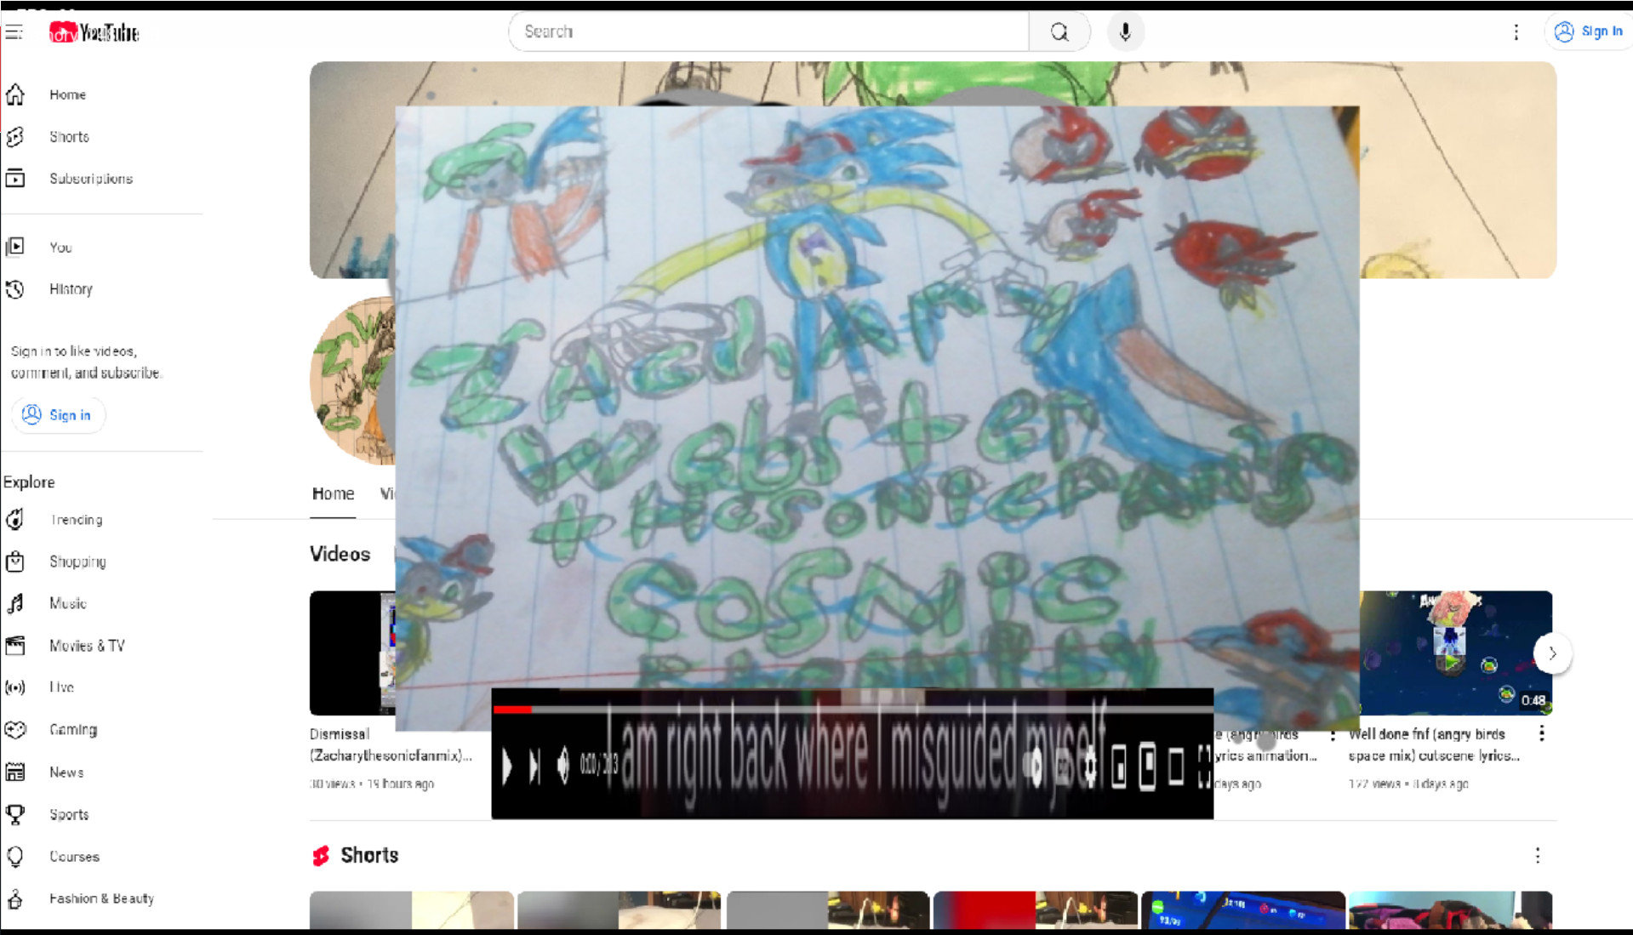Viewport: 1633px width, 935px height.
Task: Open Music under Explore
Action: pyautogui.click(x=67, y=603)
